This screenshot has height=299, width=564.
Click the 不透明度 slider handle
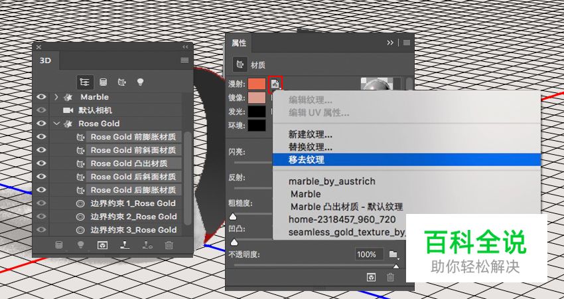pyautogui.click(x=396, y=266)
